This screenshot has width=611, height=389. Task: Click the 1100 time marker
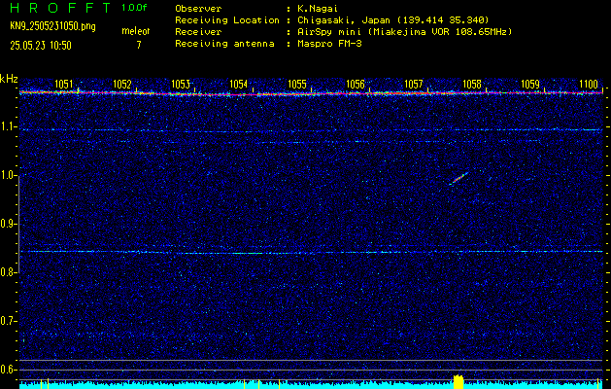click(x=589, y=84)
